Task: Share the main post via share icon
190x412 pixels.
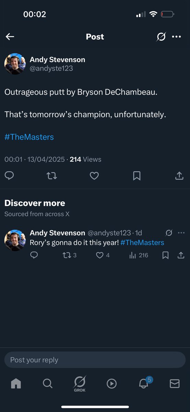Action: pos(179,176)
